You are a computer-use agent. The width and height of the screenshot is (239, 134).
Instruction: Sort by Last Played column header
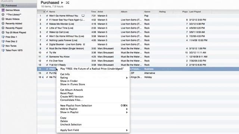[x=195, y=12]
